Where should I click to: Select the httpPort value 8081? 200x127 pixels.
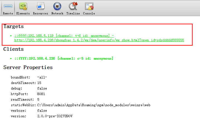[x=41, y=94]
